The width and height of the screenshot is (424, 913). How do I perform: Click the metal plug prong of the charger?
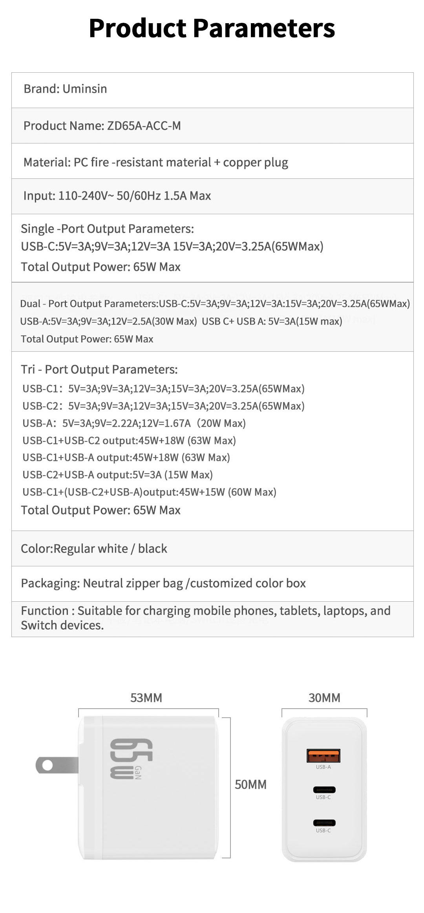57,766
